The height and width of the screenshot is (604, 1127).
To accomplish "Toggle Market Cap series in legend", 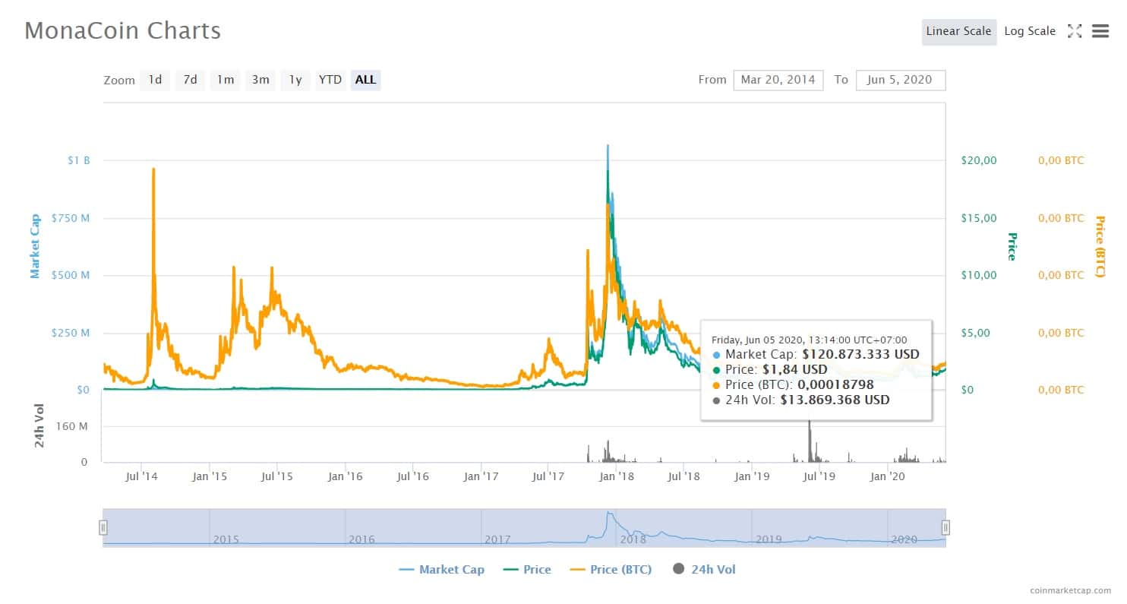I will click(x=441, y=570).
